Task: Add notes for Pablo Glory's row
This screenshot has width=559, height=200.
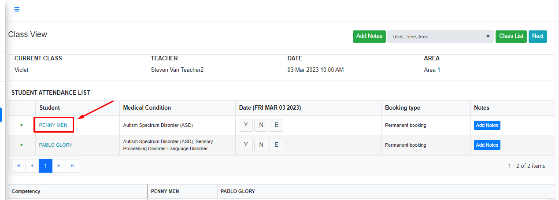Action: coord(487,145)
